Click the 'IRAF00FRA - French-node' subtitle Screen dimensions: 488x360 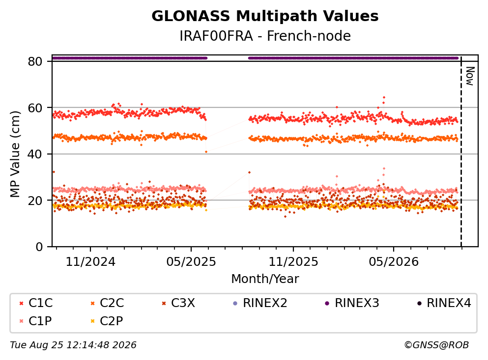coord(265,36)
